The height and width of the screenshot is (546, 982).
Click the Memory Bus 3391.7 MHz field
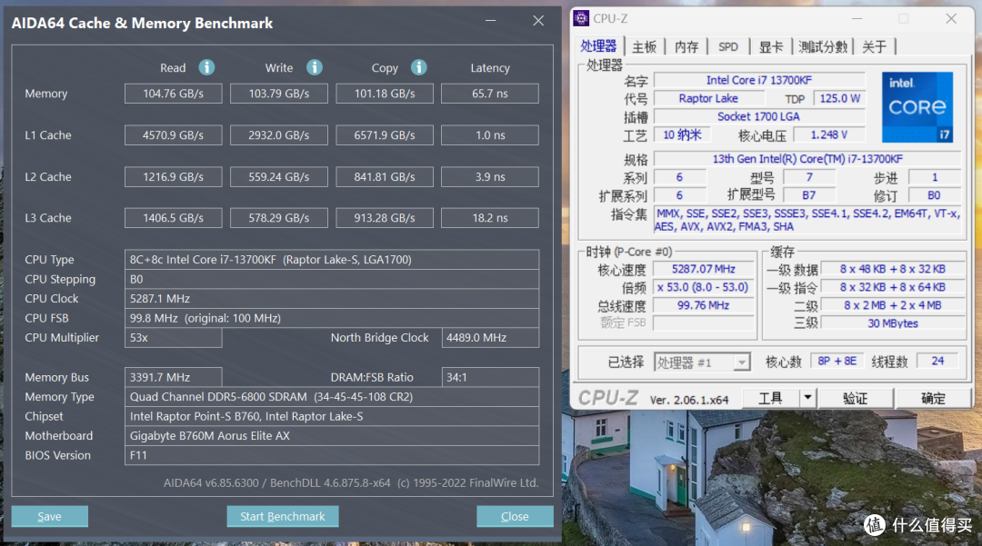[174, 377]
